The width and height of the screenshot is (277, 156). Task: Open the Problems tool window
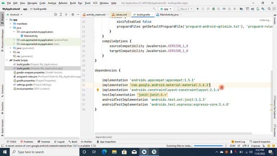click(x=27, y=142)
